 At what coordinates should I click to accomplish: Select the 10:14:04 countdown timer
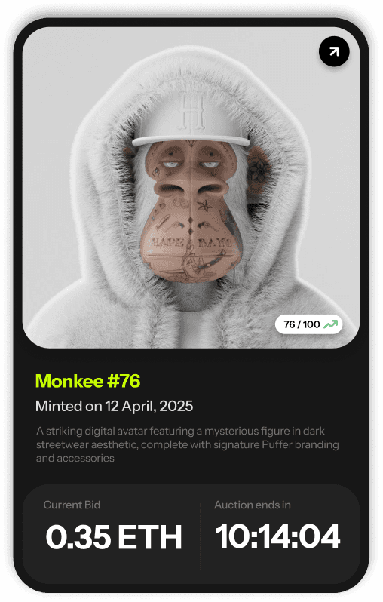pyautogui.click(x=278, y=536)
